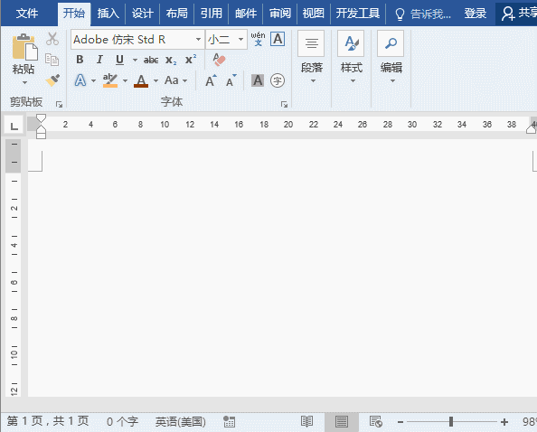
Task: Open the font size 小二 dropdown
Action: tap(241, 40)
